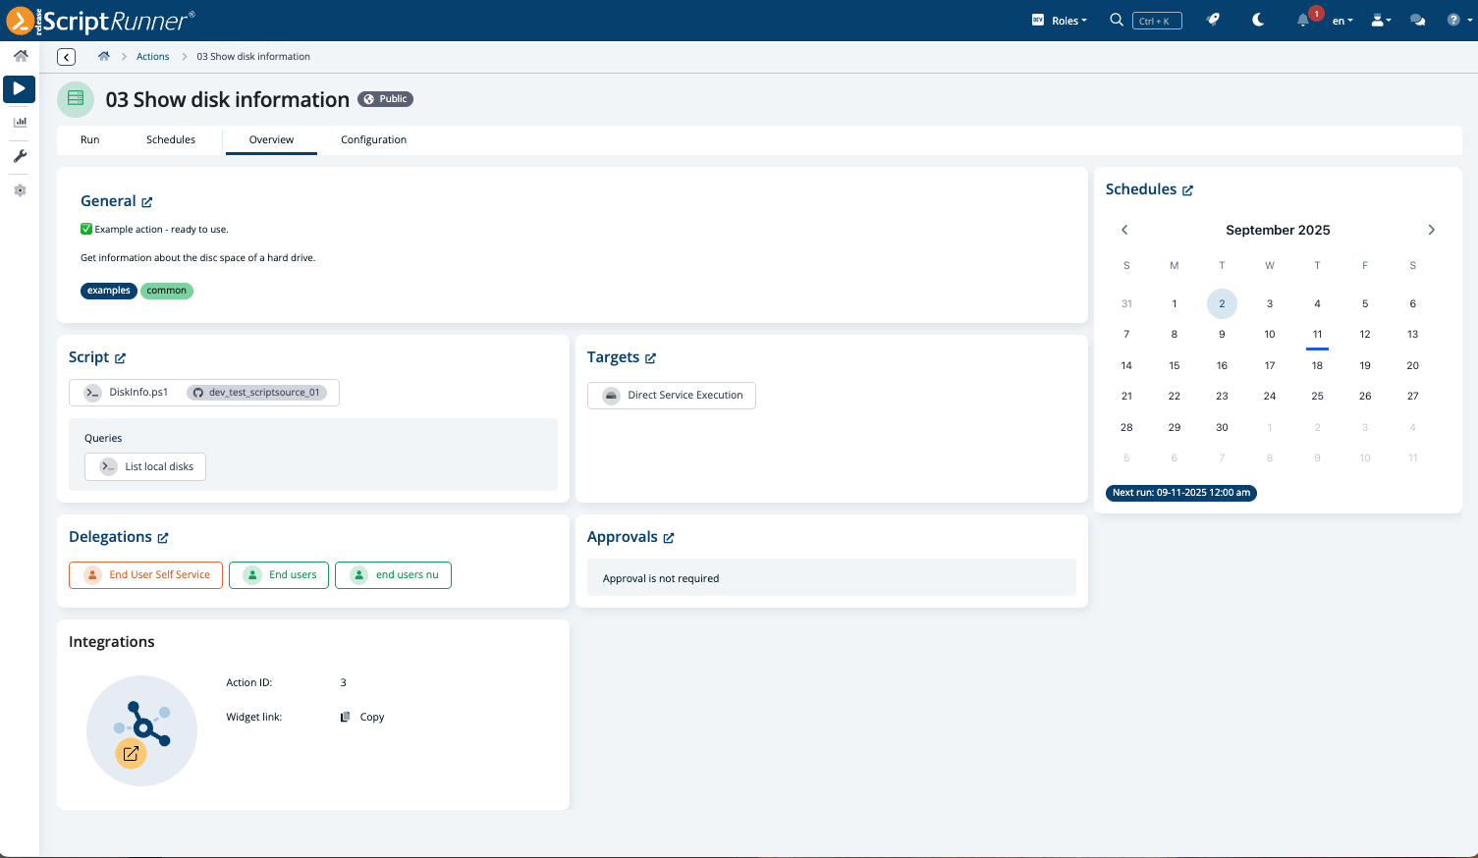Open the edit link icon next to Approvals
1478x858 pixels.
point(669,538)
